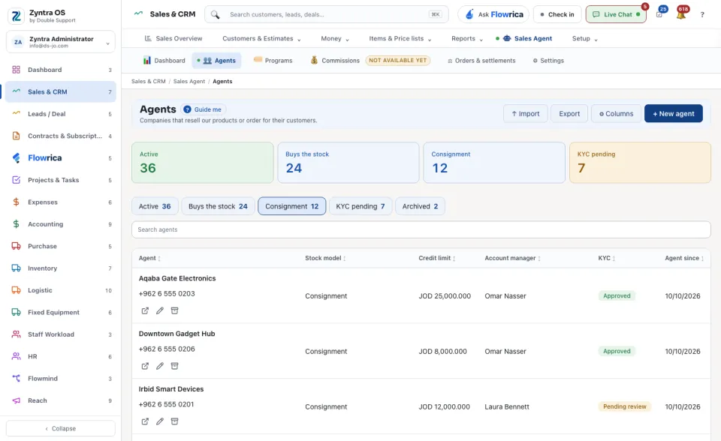Image resolution: width=721 pixels, height=441 pixels.
Task: Go to Inventory in the sidebar
Action: pyautogui.click(x=61, y=268)
